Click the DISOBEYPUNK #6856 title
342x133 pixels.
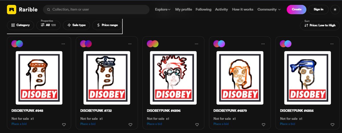point(297,110)
